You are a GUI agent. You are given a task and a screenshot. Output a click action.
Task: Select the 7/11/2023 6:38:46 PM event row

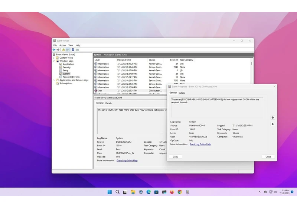[x=172, y=67]
